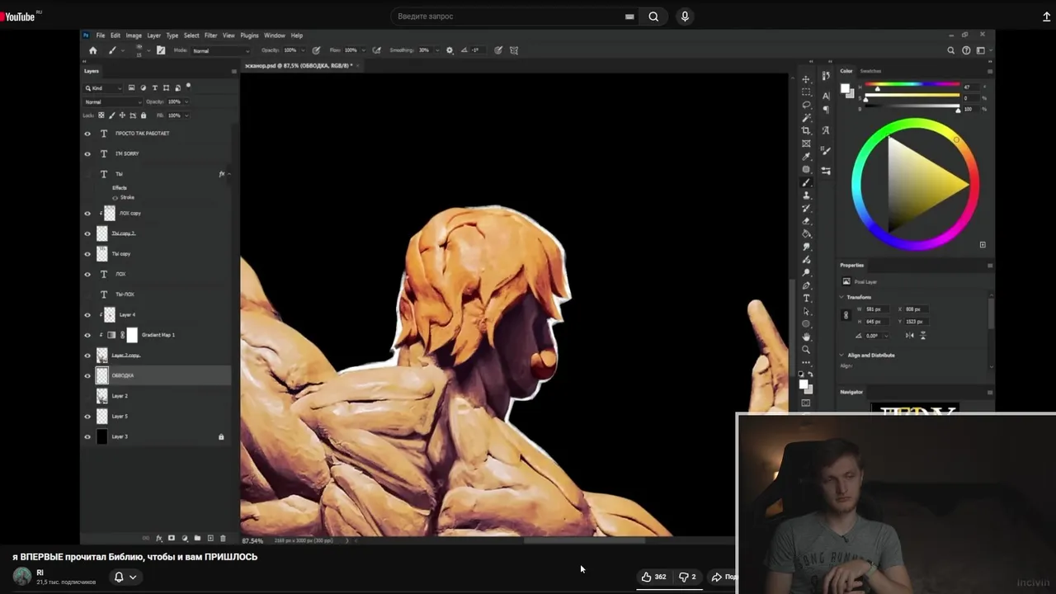Image resolution: width=1056 pixels, height=594 pixels.
Task: Select the Move tool in Photoshop toolbar
Action: (x=806, y=79)
